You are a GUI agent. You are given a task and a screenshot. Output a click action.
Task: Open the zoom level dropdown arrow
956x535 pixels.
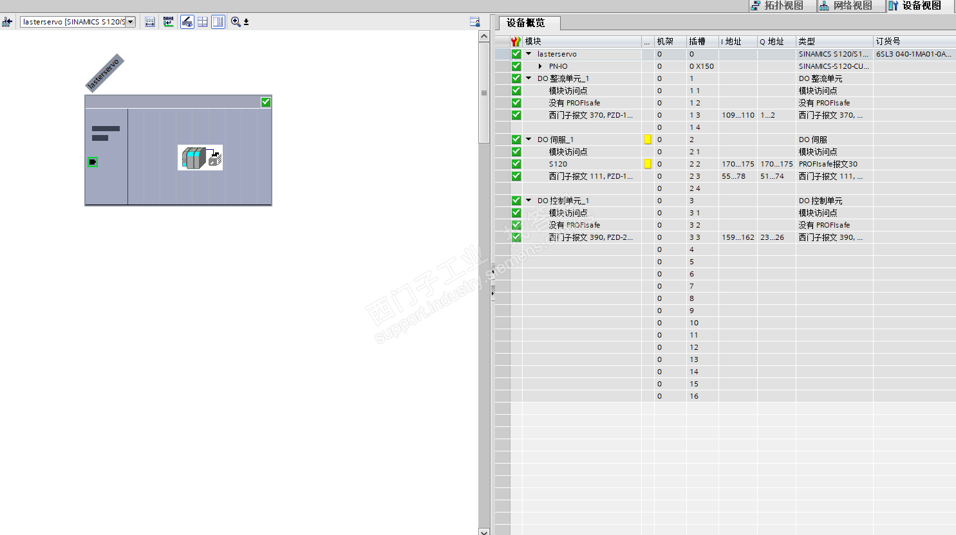pyautogui.click(x=246, y=22)
